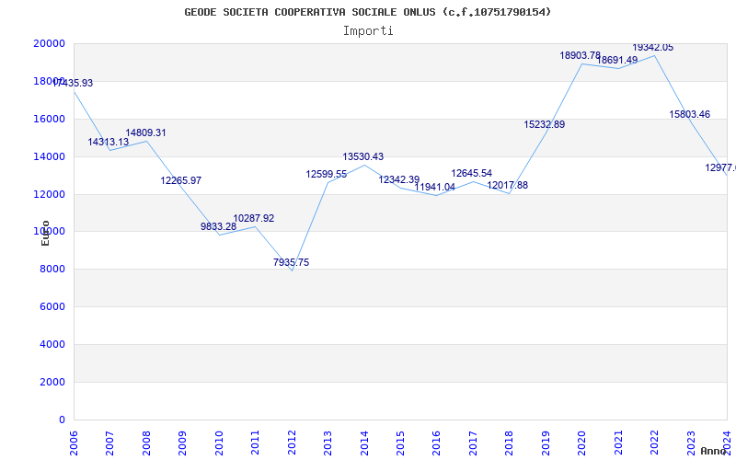Select the data label 10287.92
This screenshot has height=460, width=736.
pos(254,218)
